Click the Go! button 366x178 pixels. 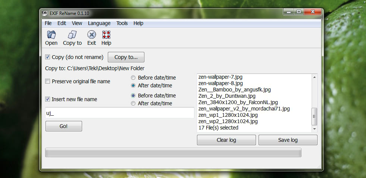pyautogui.click(x=64, y=126)
